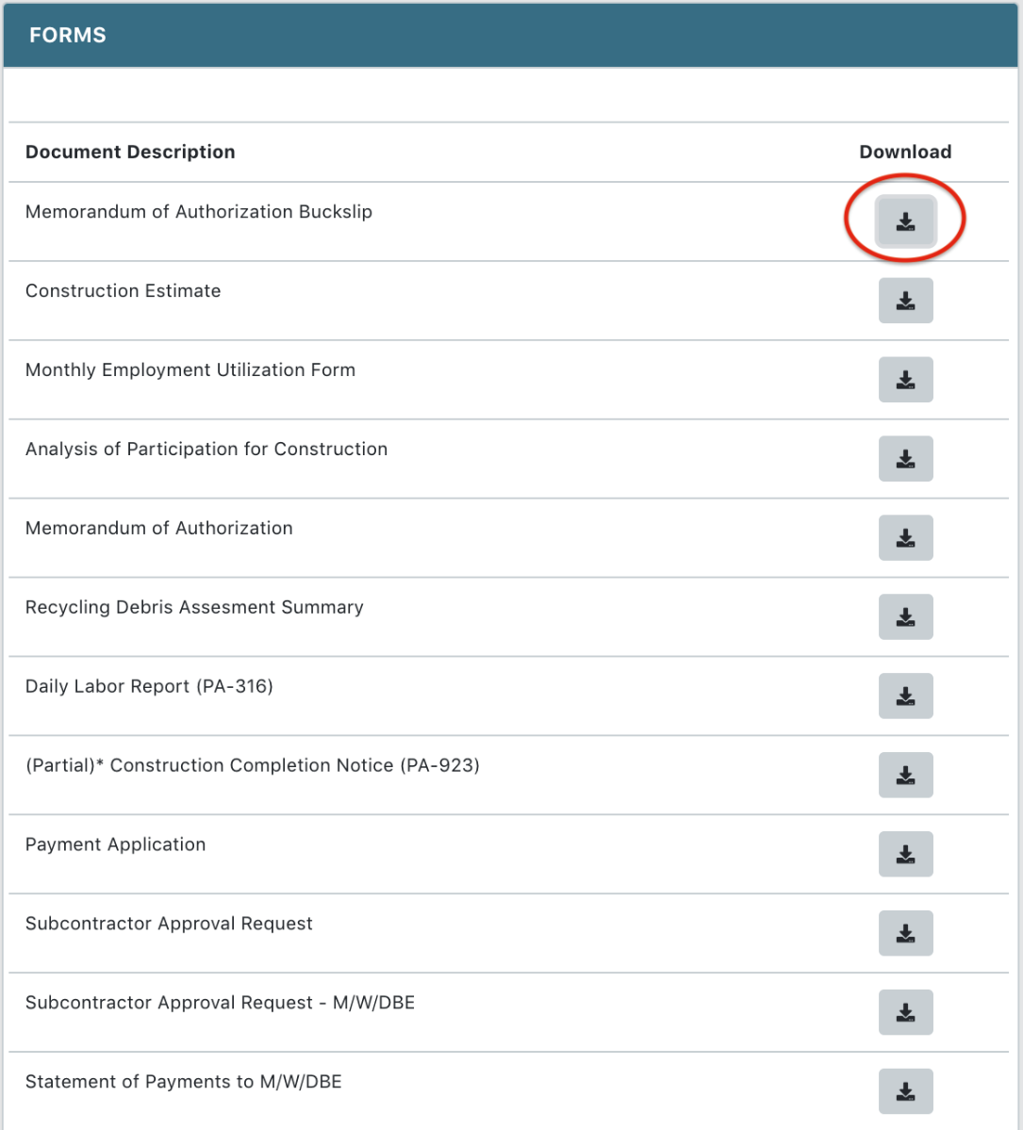Download the Construction Completion Notice (PA-923)
Image resolution: width=1023 pixels, height=1130 pixels.
coord(905,776)
